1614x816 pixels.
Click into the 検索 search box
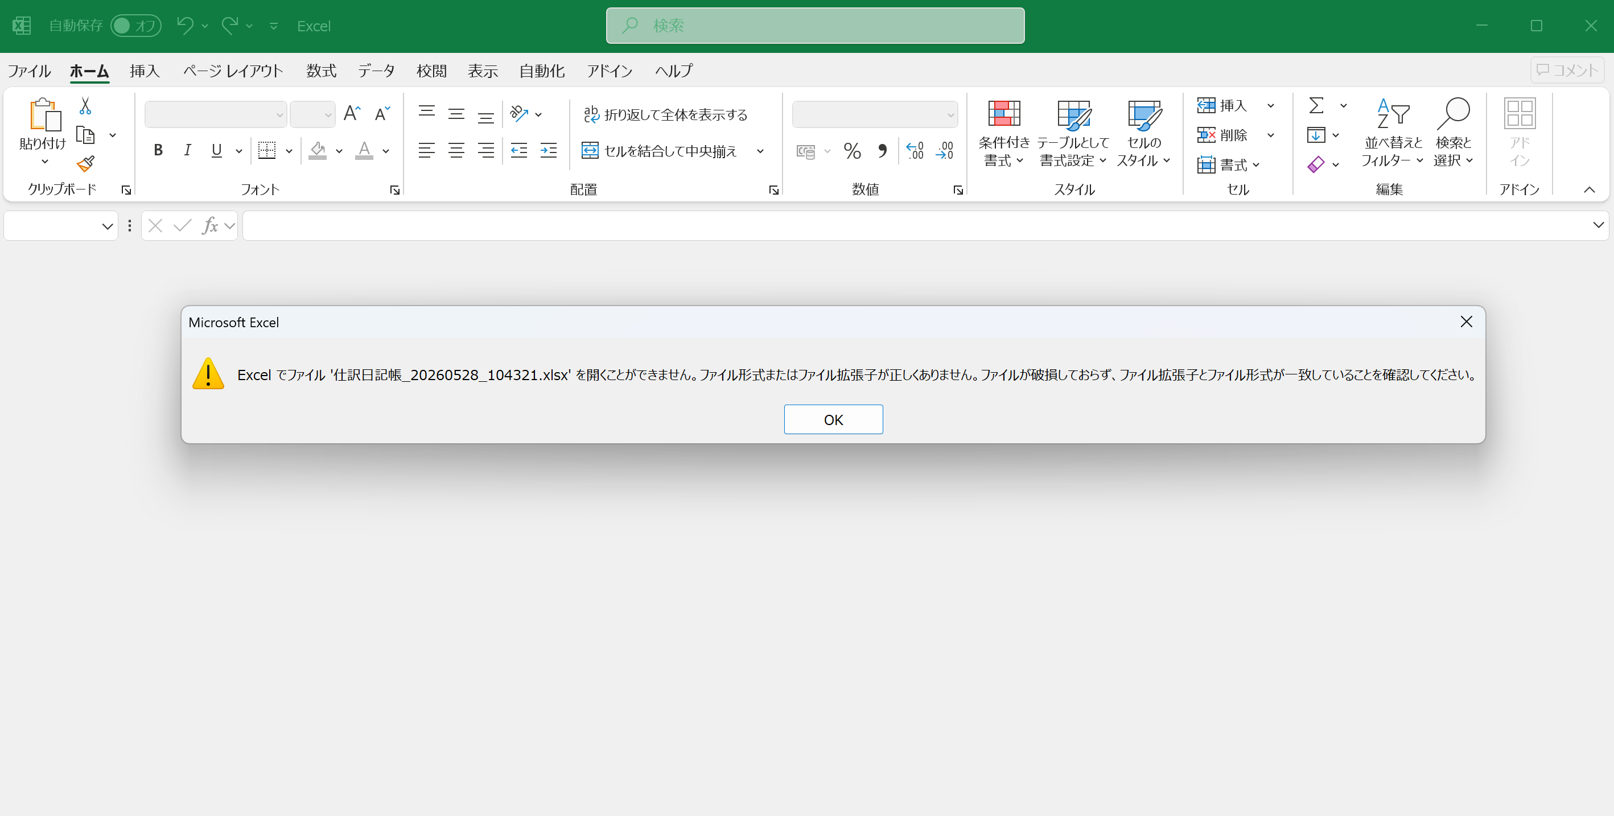814,26
